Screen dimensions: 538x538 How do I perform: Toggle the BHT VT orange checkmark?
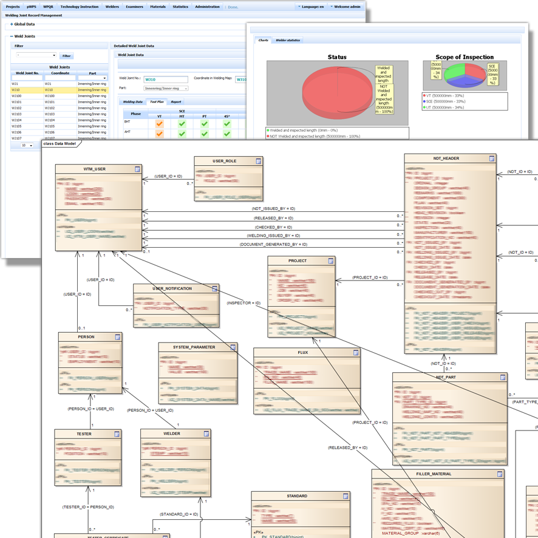coord(160,124)
